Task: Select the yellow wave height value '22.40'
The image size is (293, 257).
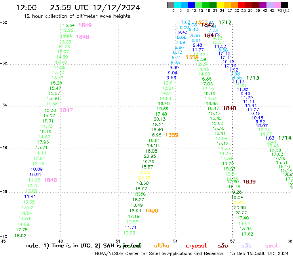Action: (x=238, y=202)
